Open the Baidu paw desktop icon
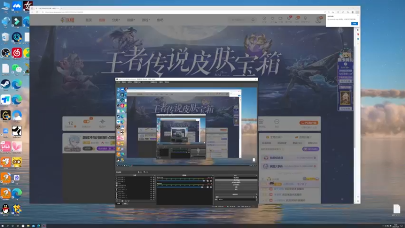This screenshot has width=405, height=228. pyautogui.click(x=17, y=178)
